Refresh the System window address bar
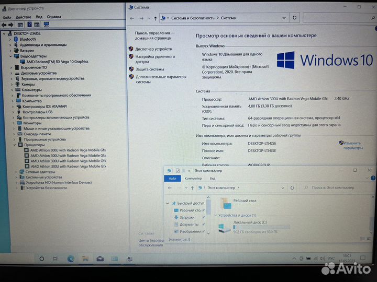The height and width of the screenshot is (282, 377). [294, 18]
